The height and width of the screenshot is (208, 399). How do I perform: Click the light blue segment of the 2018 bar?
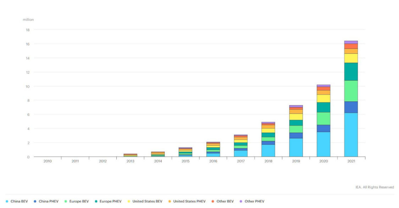268,151
